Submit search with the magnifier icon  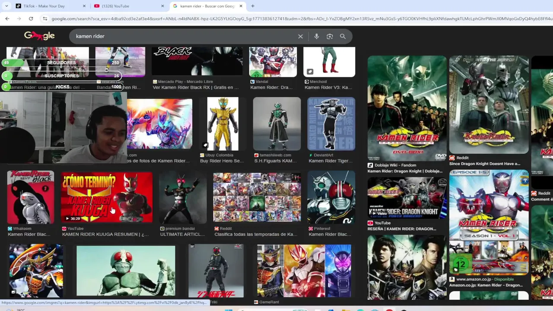[343, 36]
